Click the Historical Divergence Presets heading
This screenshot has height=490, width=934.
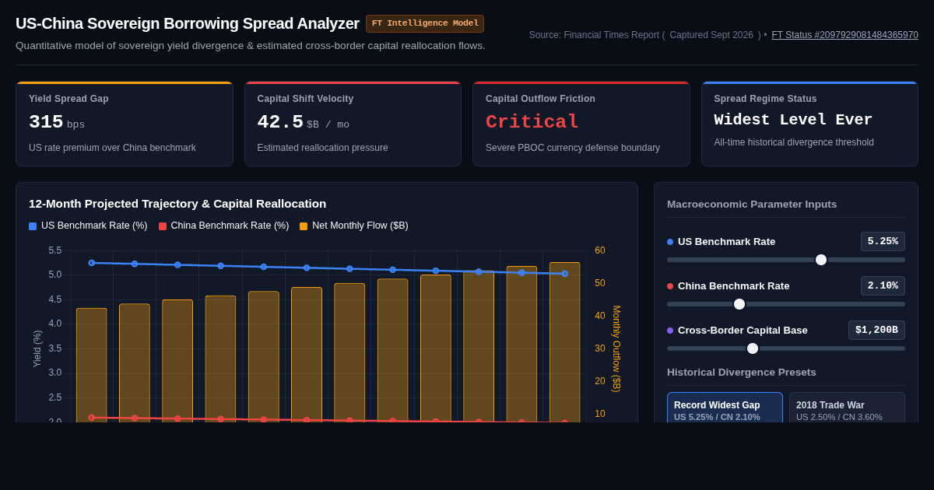point(742,372)
